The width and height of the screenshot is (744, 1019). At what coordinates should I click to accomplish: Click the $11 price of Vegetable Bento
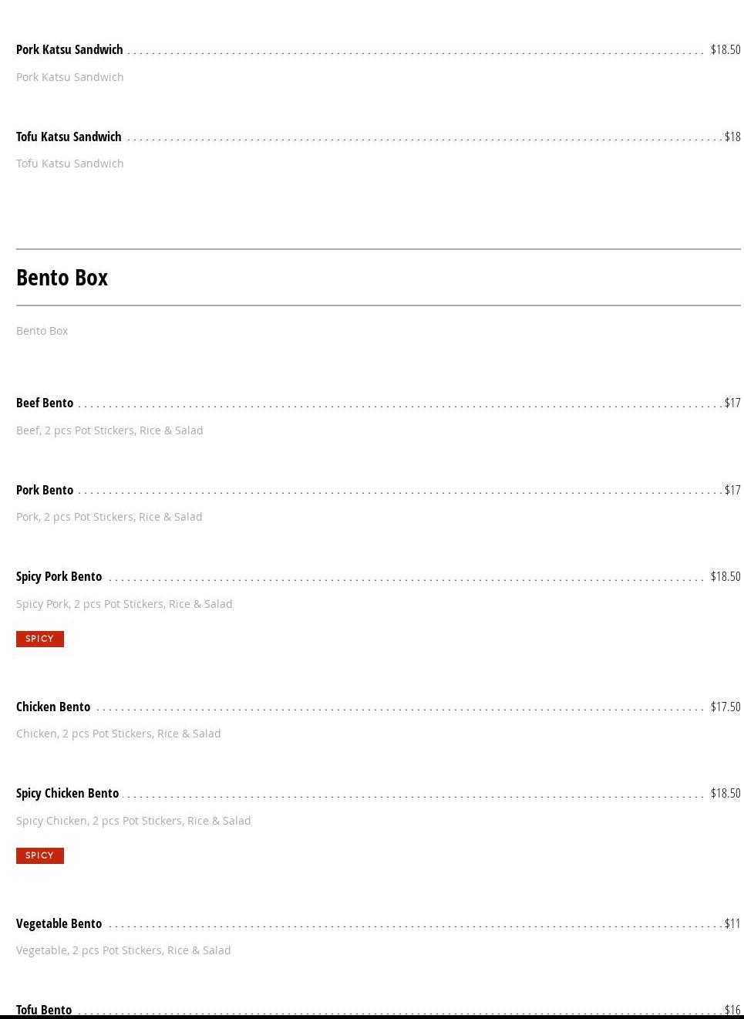click(732, 923)
